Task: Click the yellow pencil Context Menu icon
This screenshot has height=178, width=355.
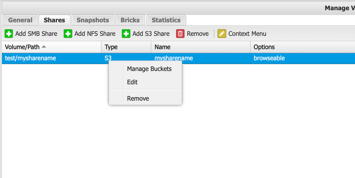Action: [221, 34]
